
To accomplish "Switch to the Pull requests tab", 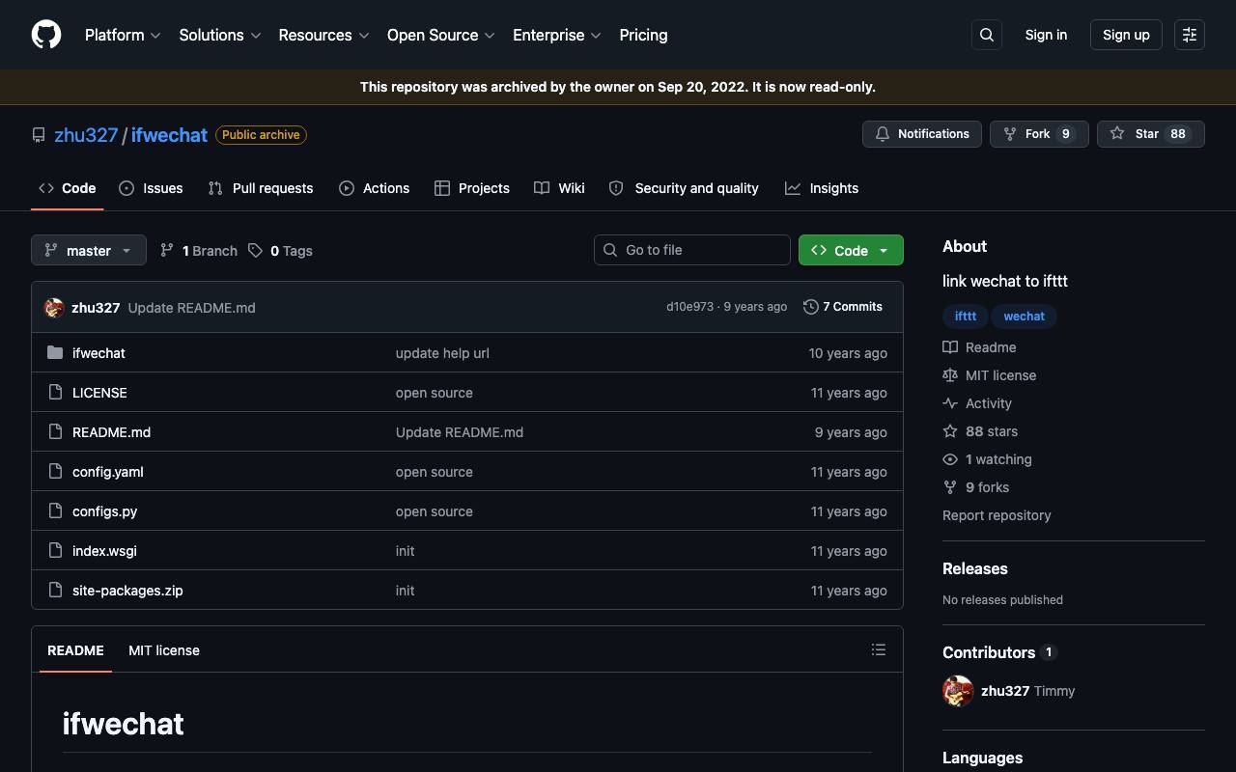I will coord(261,188).
